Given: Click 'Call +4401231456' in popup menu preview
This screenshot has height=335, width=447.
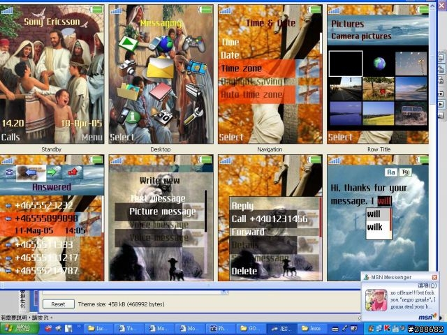Looking at the screenshot, I should coord(270,218).
